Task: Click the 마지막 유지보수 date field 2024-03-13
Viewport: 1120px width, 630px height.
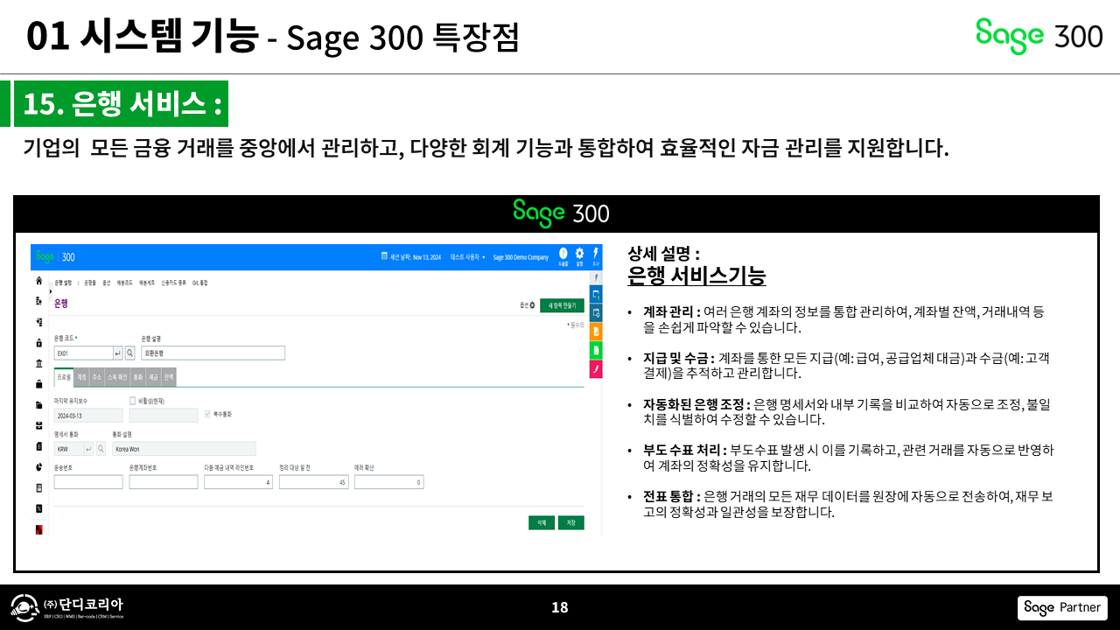Action: coord(88,416)
